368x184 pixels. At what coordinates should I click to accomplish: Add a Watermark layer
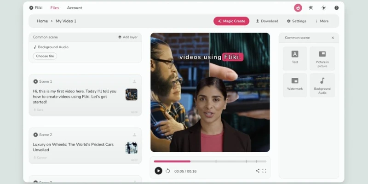coord(295,85)
